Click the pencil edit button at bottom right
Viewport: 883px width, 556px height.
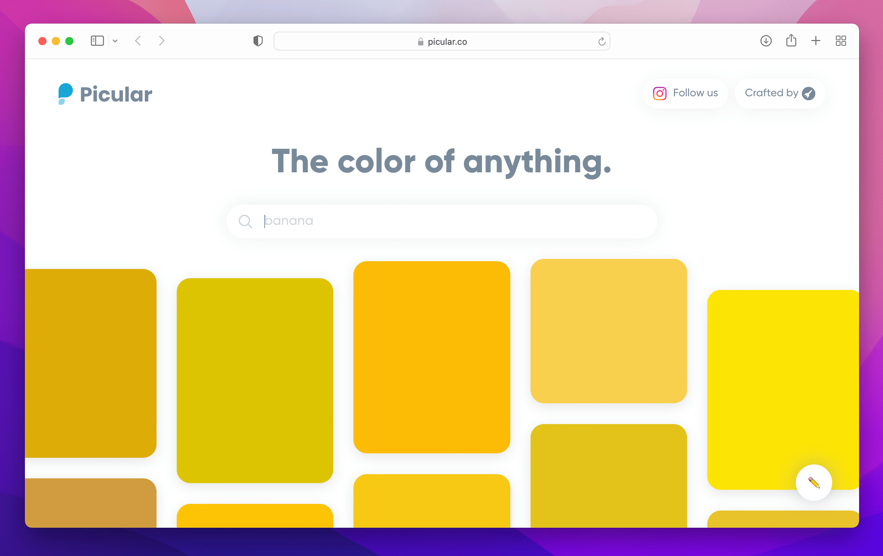pyautogui.click(x=814, y=483)
